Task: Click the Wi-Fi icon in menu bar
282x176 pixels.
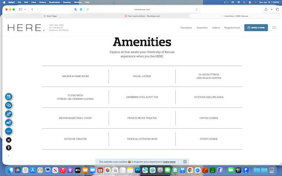Action: tap(239, 3)
